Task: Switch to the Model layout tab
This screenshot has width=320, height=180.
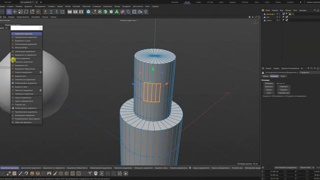Action: tap(187, 2)
